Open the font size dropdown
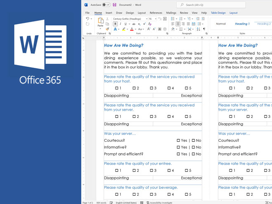The width and height of the screenshot is (272, 204). (156, 19)
